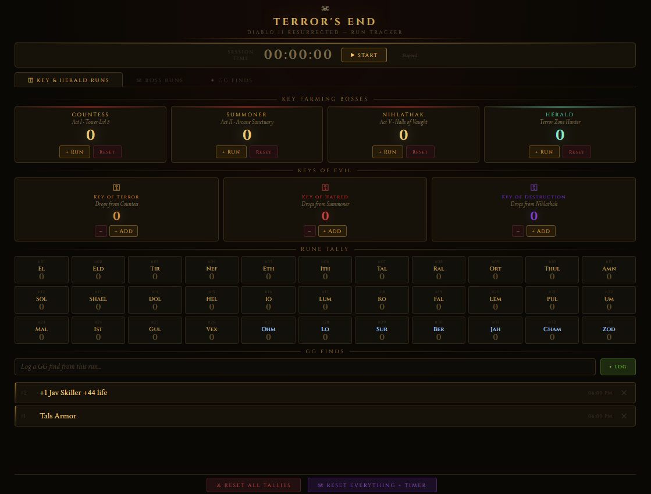Image resolution: width=651 pixels, height=494 pixels.
Task: Open the GG Finds tab
Action: (232, 80)
